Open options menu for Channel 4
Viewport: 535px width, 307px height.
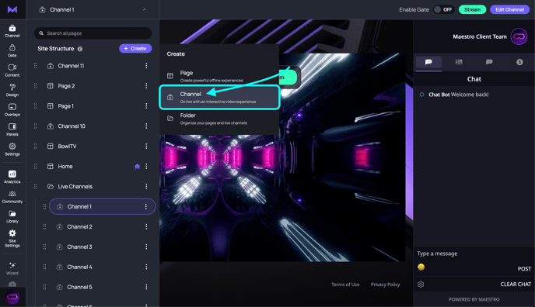(146, 267)
